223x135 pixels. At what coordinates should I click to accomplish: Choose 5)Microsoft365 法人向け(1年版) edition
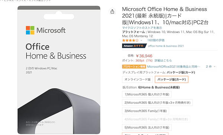[147, 128]
